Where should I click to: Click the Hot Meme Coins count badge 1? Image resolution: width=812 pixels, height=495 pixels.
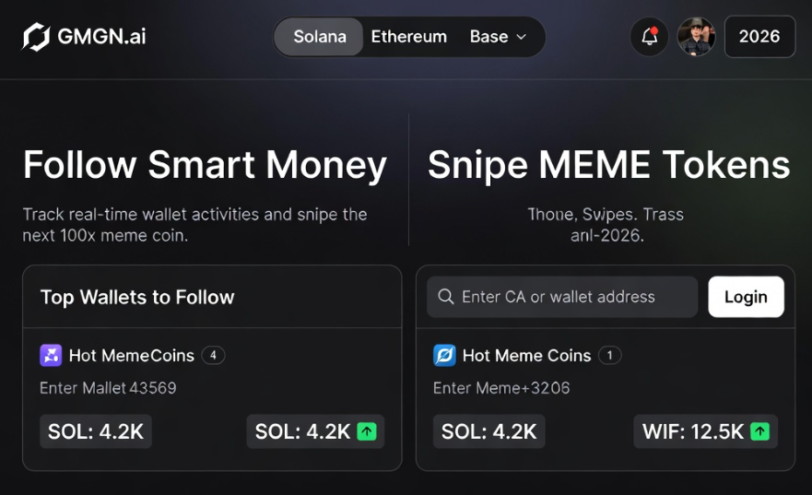(x=609, y=356)
